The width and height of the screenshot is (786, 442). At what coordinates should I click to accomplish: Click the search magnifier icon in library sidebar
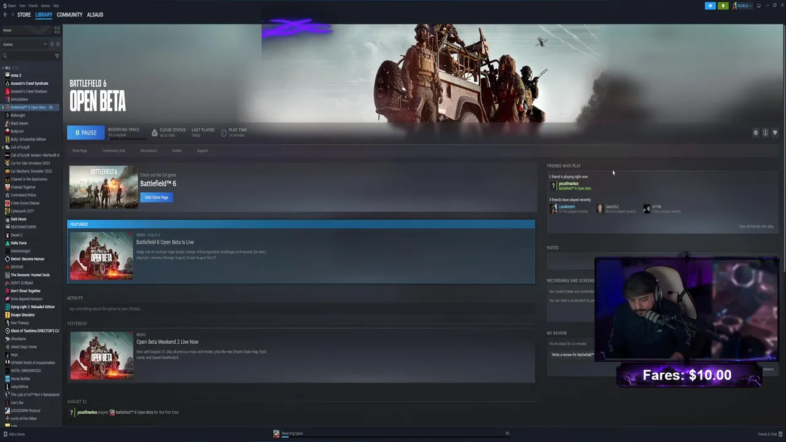[x=5, y=56]
